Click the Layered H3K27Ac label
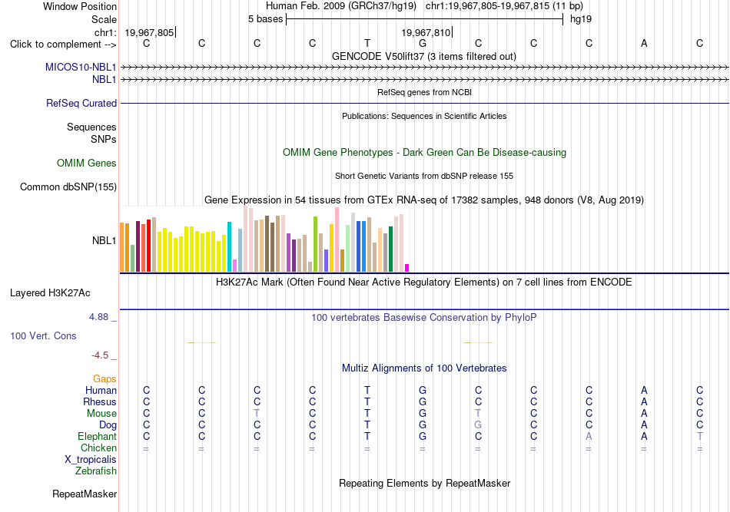Screen dimensions: 730x512 tap(50, 293)
